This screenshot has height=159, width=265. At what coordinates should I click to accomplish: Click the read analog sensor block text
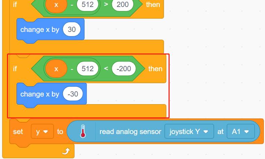coord(130,132)
